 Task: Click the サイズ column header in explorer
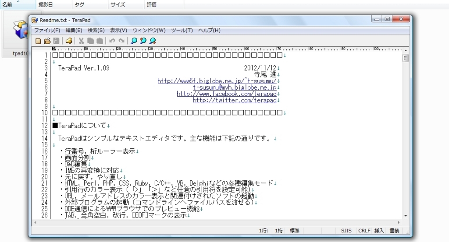[126, 4]
